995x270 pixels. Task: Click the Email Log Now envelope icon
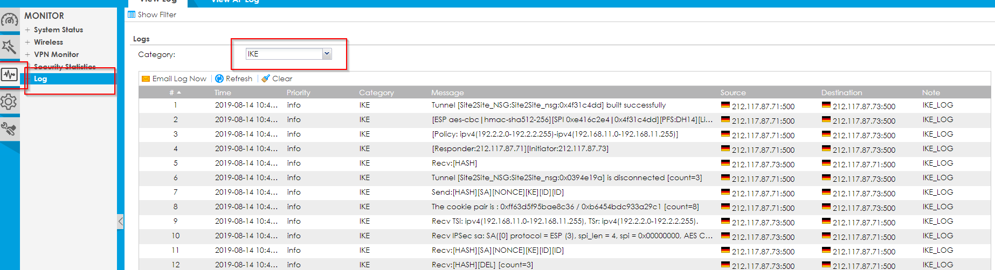tap(146, 79)
